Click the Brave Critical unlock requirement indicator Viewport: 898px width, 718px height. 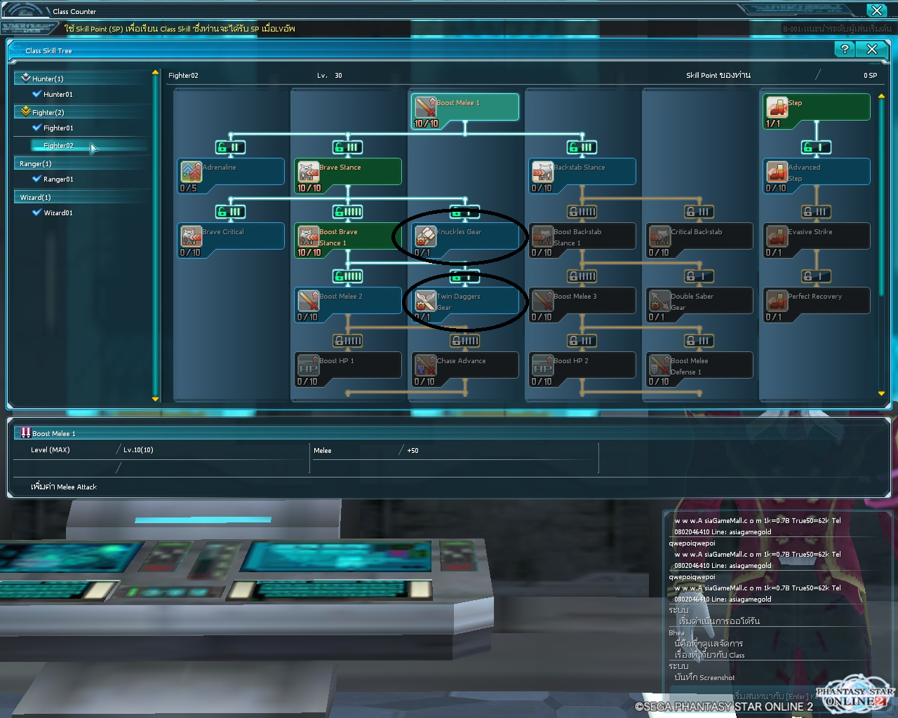click(x=230, y=212)
